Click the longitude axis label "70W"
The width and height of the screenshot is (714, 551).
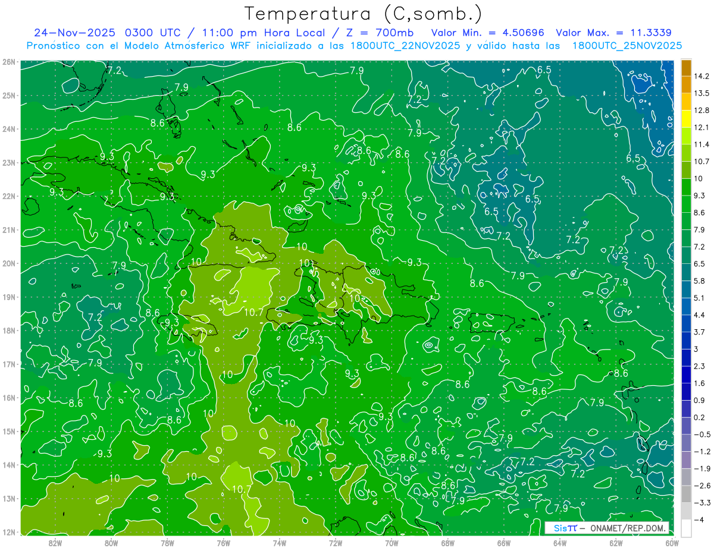pos(392,542)
